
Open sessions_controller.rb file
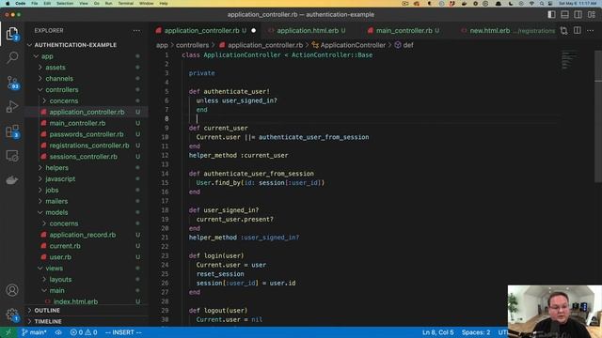(84, 157)
